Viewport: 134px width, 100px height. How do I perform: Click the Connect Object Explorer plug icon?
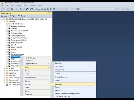(10, 16)
